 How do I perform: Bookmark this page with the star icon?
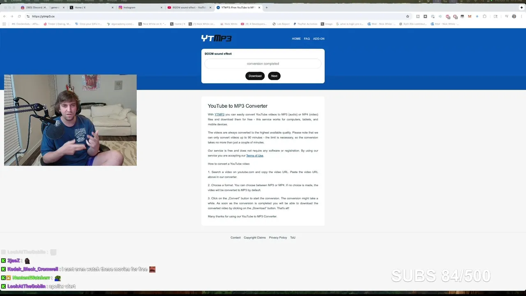(x=408, y=16)
